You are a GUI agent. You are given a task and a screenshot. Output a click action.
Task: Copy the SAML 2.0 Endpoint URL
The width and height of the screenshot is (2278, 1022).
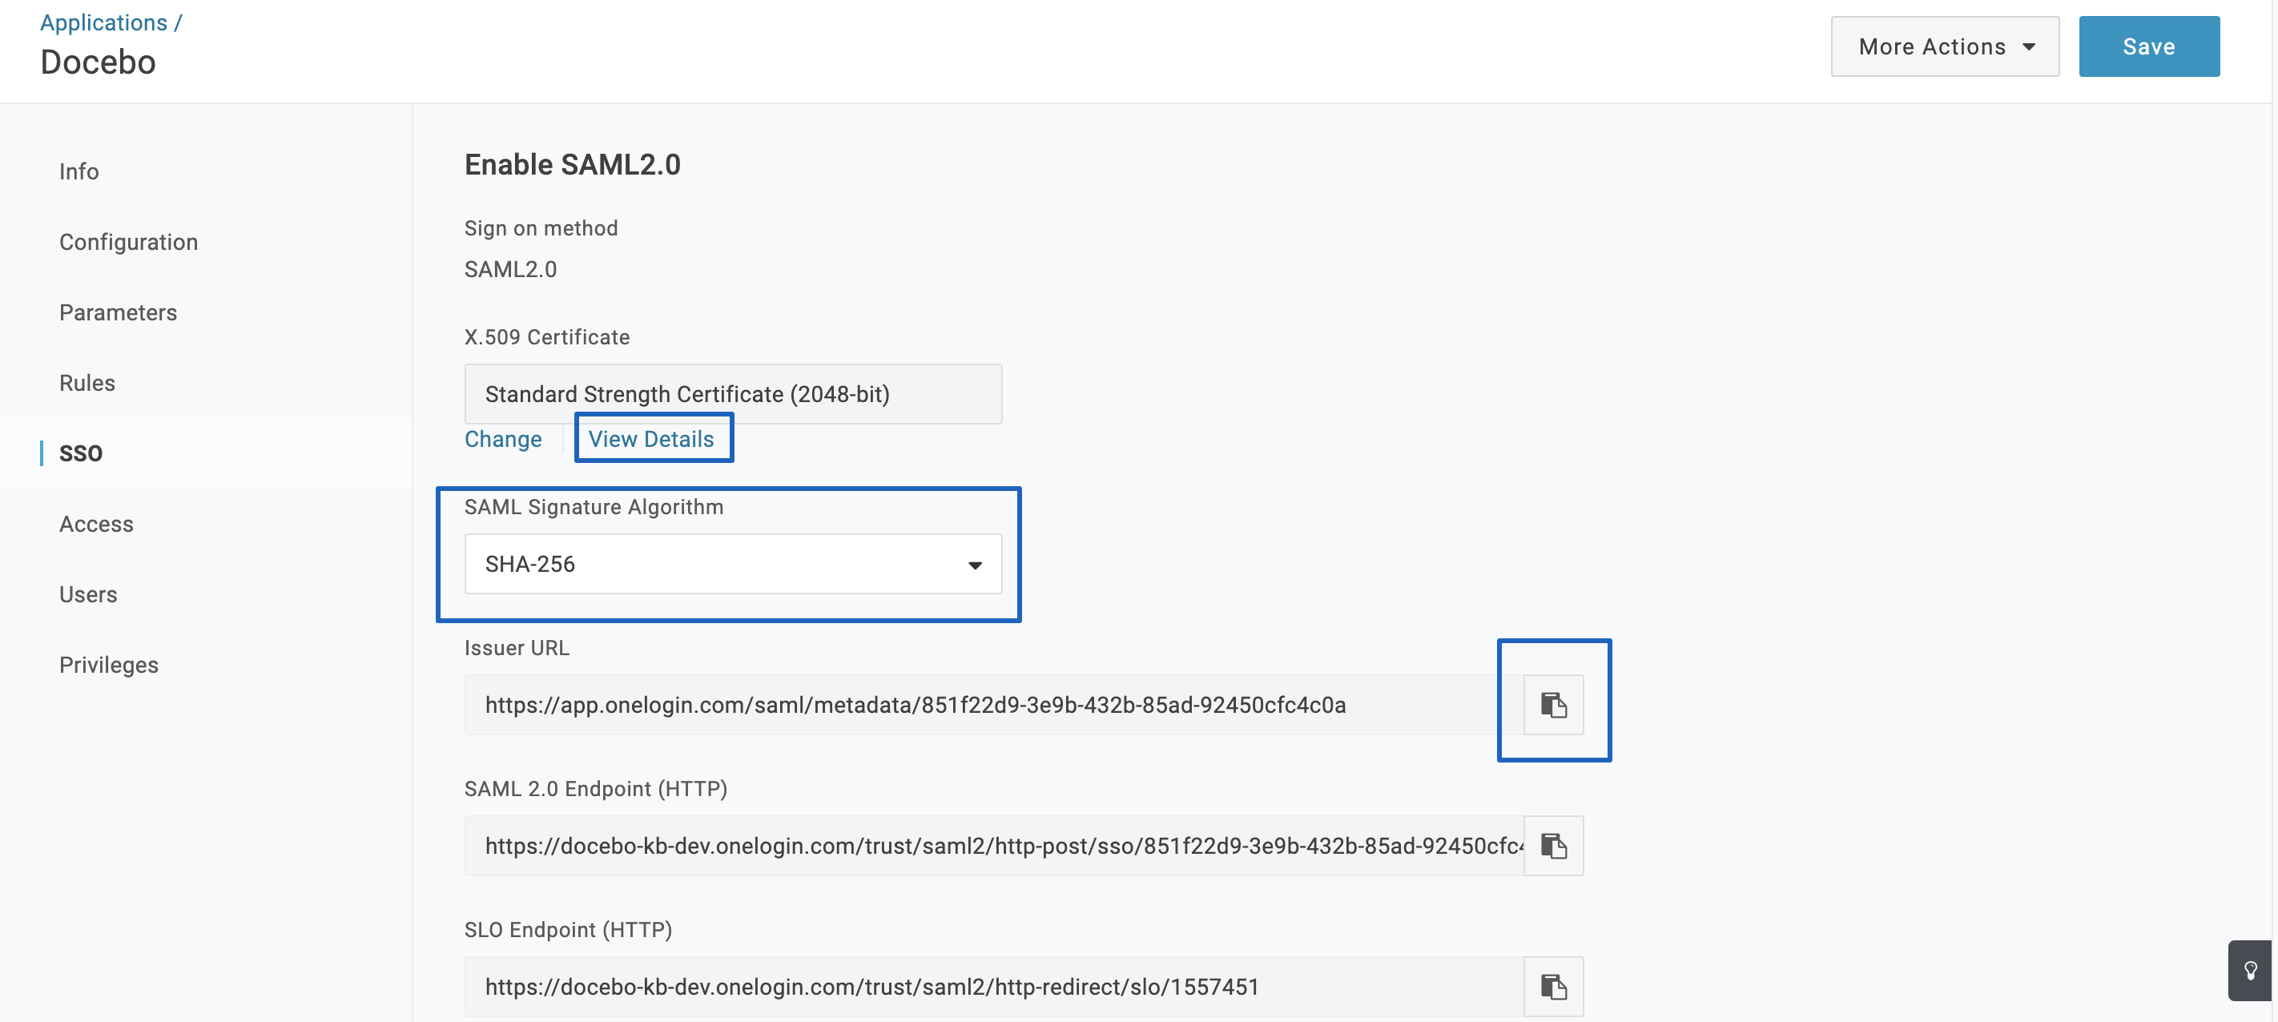click(x=1553, y=846)
